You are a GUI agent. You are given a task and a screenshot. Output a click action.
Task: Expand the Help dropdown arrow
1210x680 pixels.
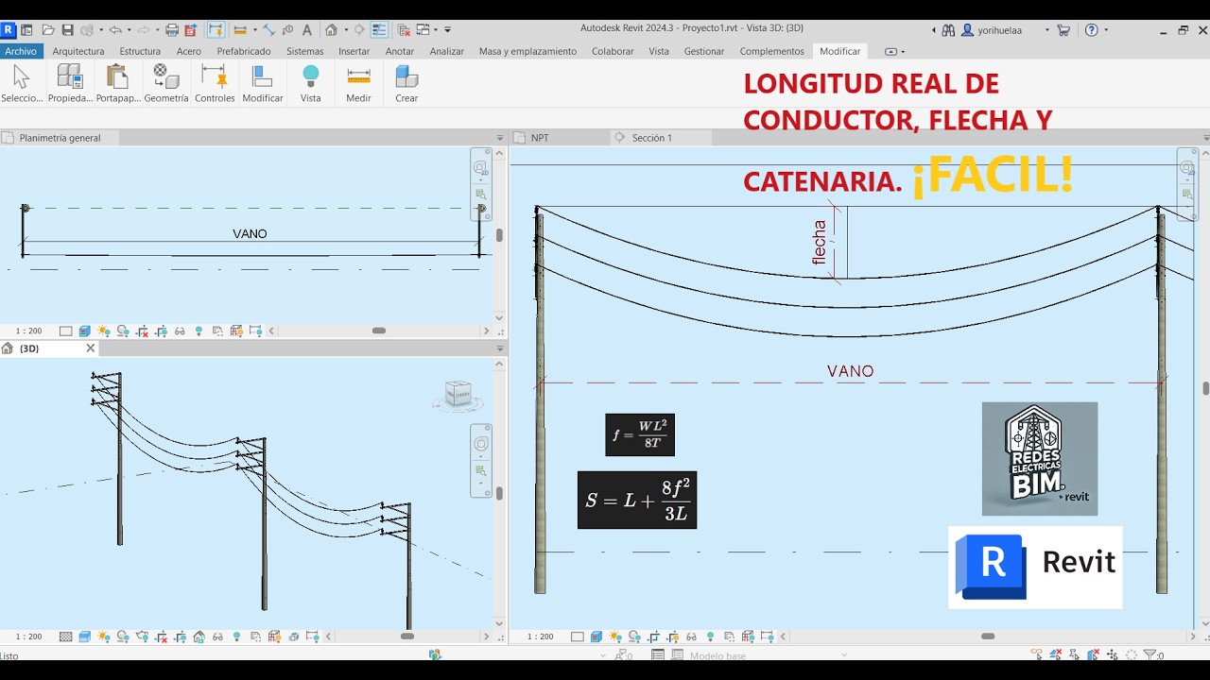pyautogui.click(x=1107, y=30)
